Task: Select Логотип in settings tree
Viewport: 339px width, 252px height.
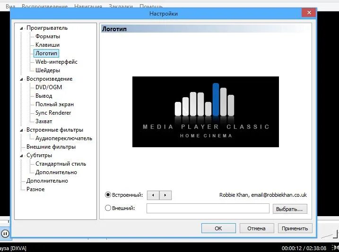Action: click(x=46, y=53)
